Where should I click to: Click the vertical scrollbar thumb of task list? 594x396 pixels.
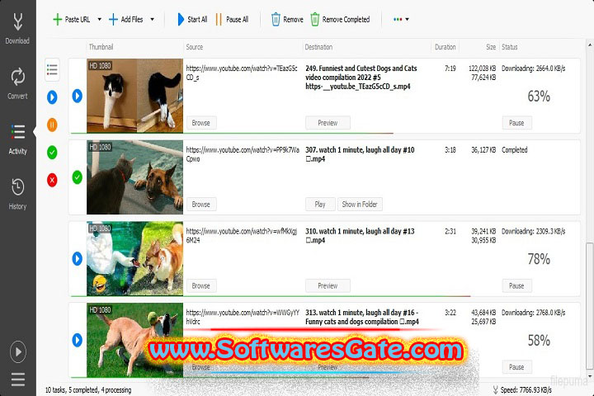[x=589, y=305]
